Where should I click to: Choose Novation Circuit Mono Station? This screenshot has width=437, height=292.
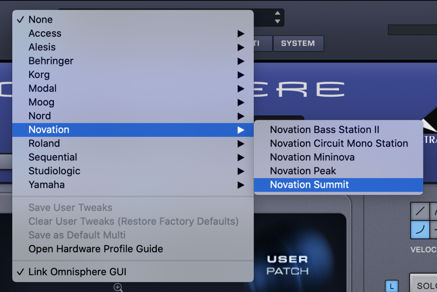tap(338, 144)
